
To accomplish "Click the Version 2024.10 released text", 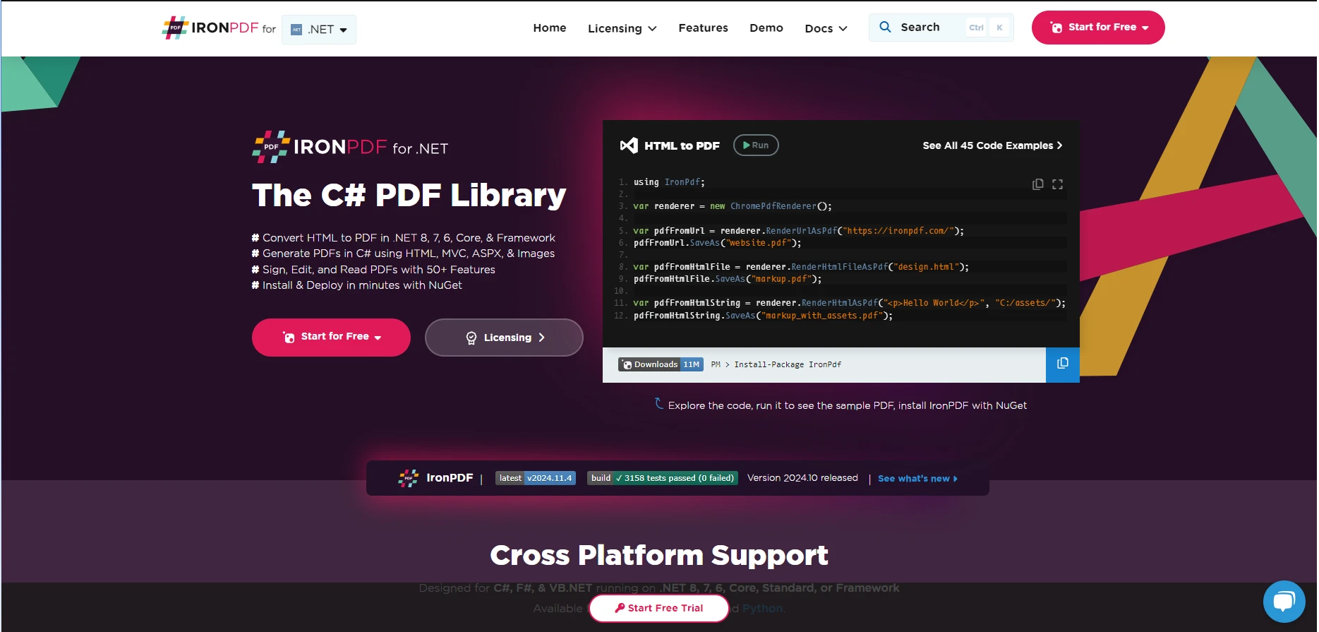I will click(802, 478).
